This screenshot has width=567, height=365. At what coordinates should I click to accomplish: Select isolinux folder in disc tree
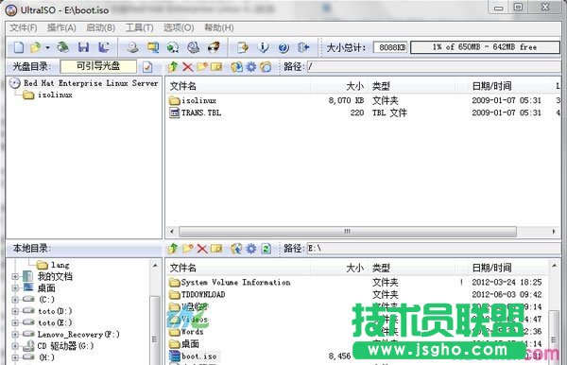tap(55, 95)
